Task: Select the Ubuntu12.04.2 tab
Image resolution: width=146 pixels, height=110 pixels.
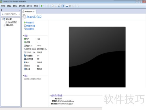Action: coord(29,12)
